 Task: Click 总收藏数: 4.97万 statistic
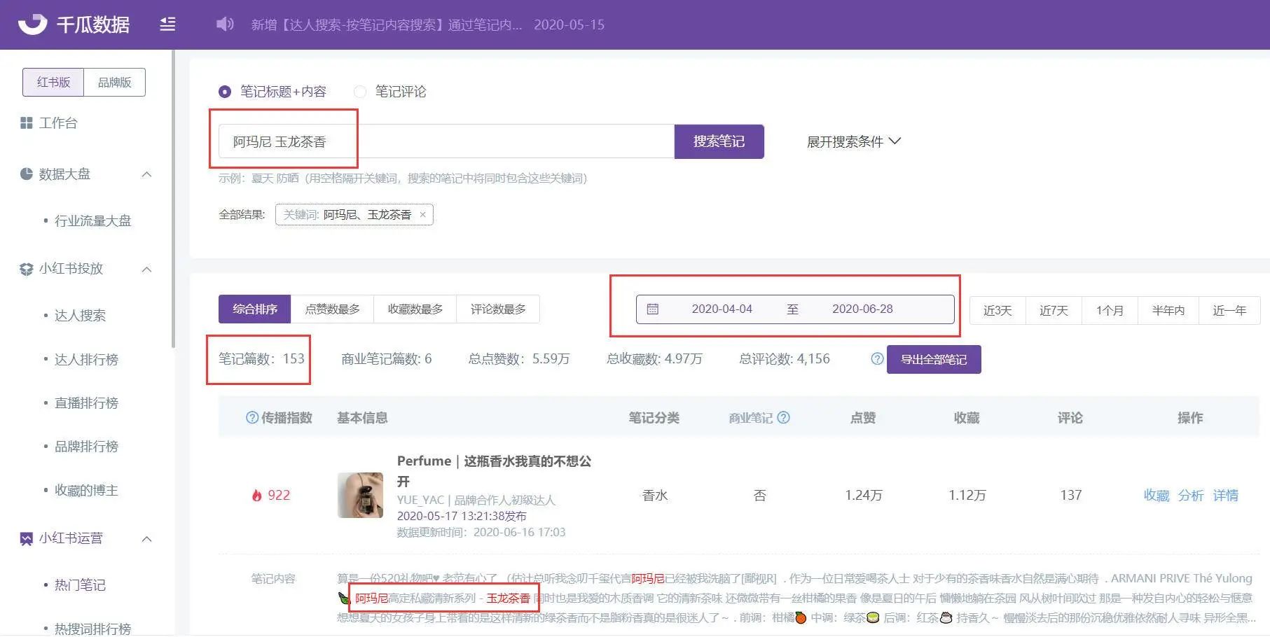[x=654, y=359]
